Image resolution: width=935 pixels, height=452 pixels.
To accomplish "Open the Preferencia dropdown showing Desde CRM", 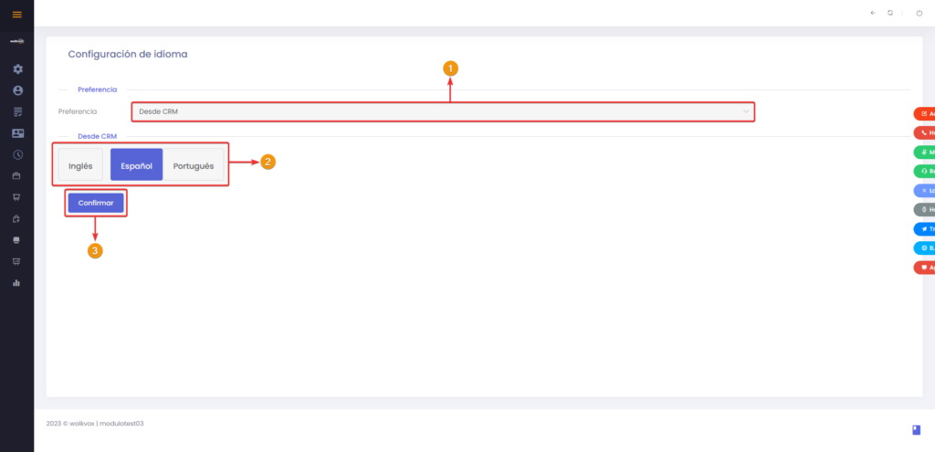I will (x=443, y=111).
